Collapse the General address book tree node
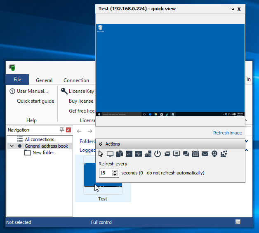 (x=12, y=146)
